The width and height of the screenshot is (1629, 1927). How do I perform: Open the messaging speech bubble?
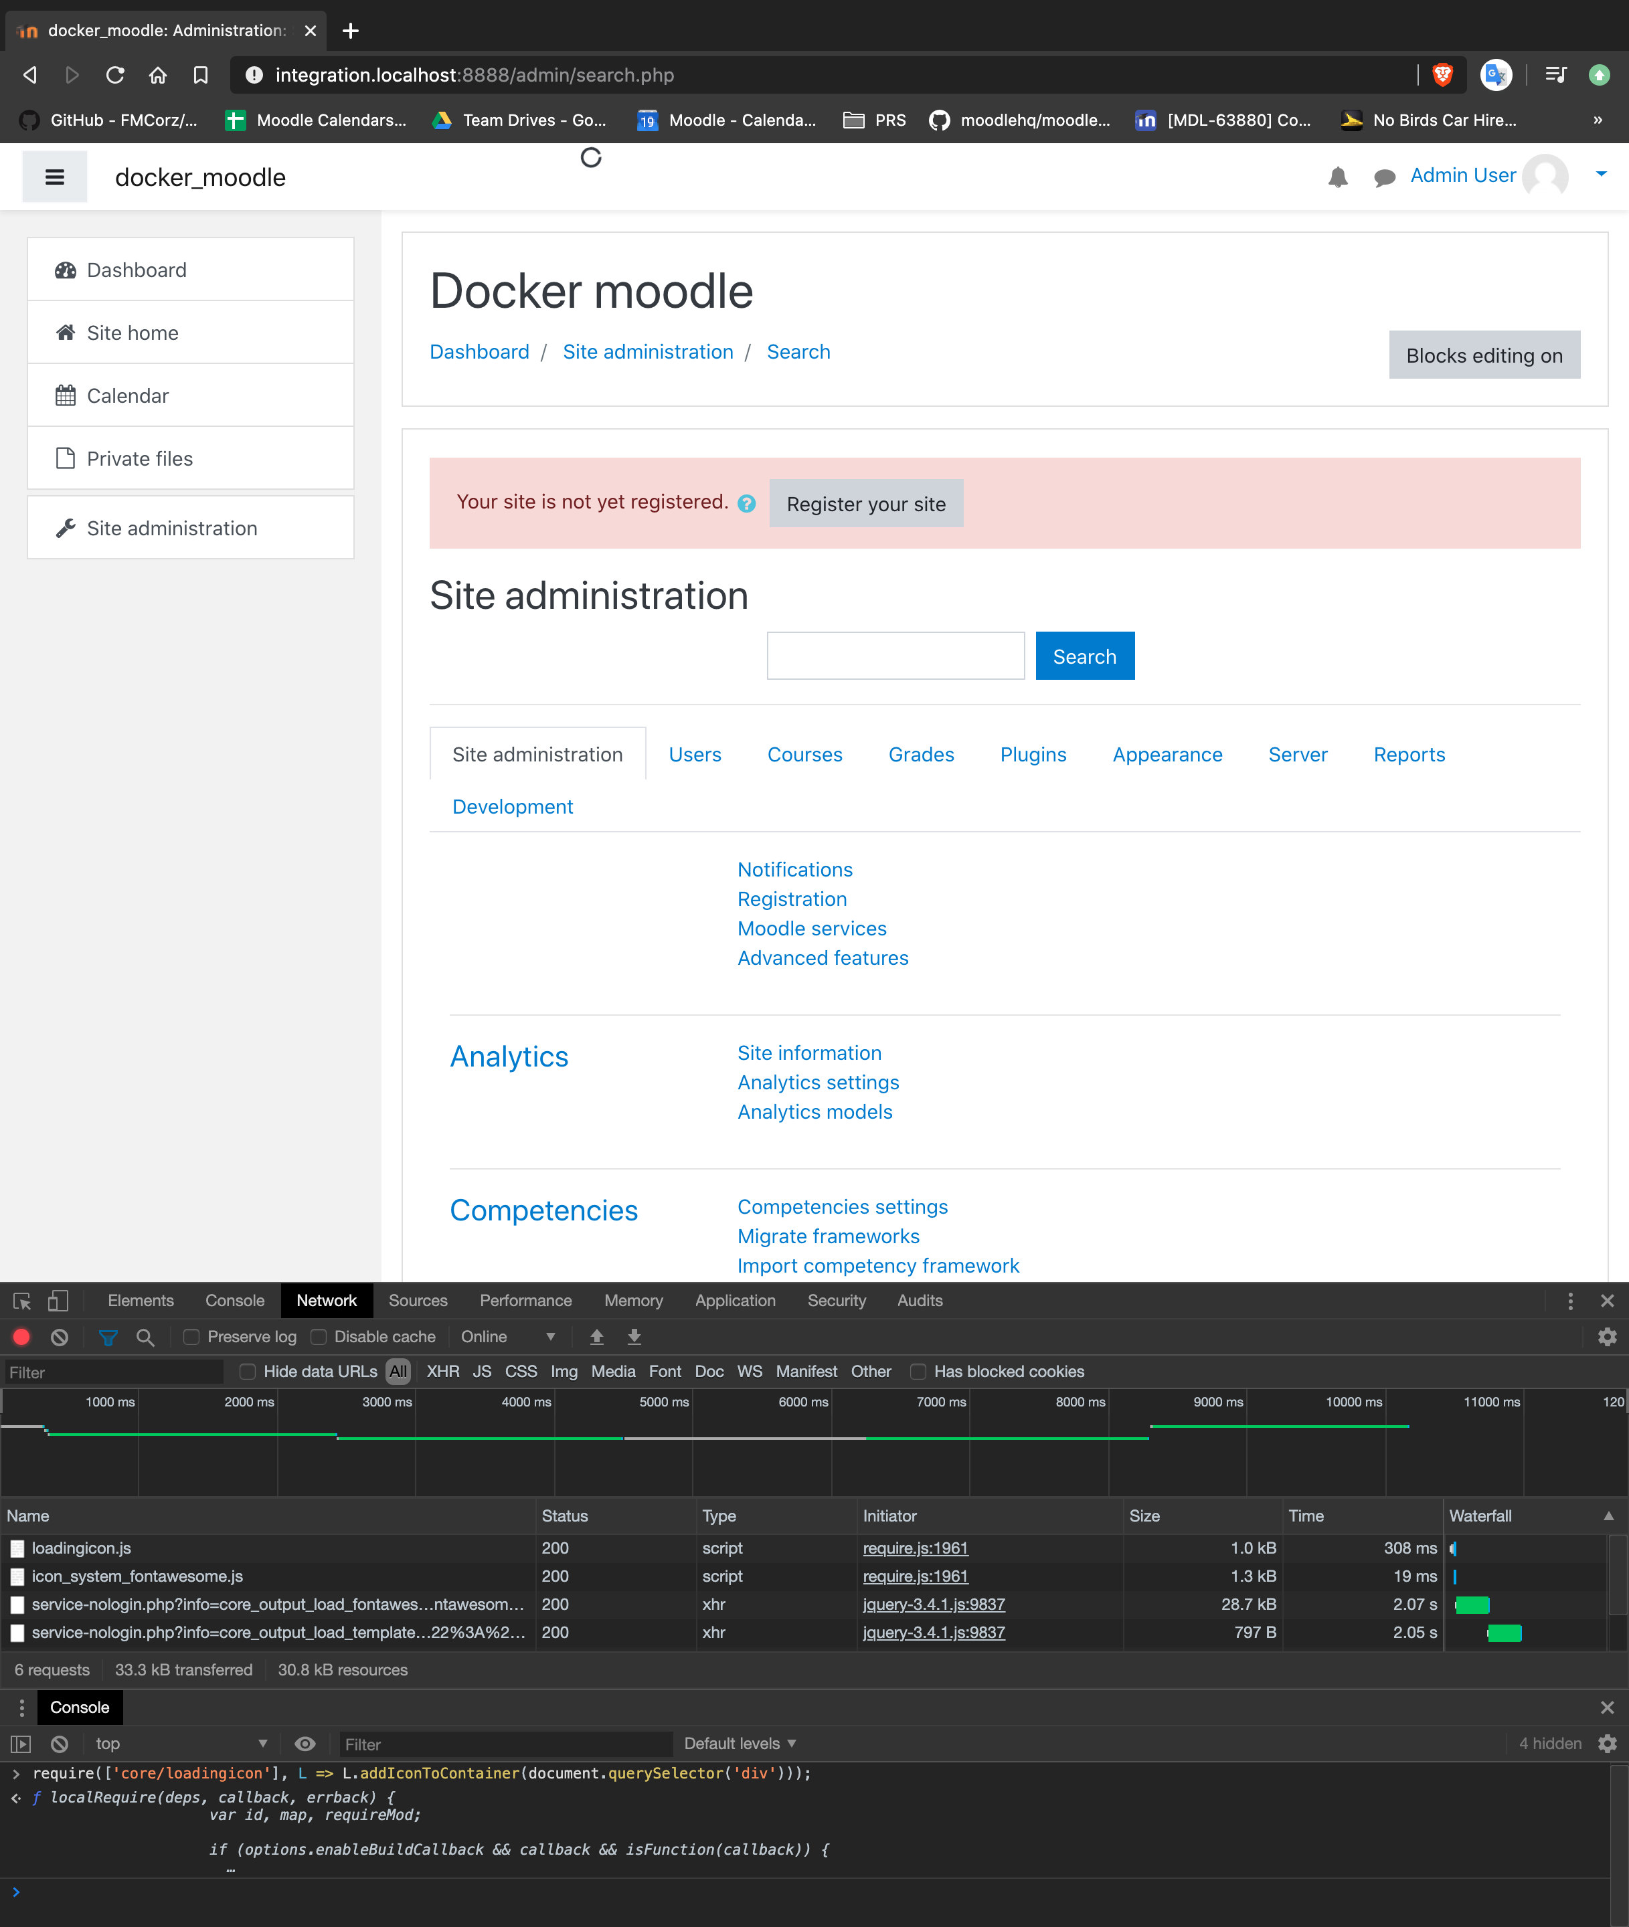click(x=1384, y=177)
